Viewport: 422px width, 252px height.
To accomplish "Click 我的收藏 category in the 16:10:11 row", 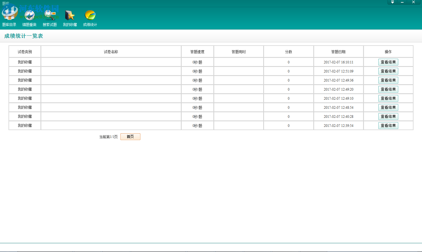I will (x=25, y=62).
